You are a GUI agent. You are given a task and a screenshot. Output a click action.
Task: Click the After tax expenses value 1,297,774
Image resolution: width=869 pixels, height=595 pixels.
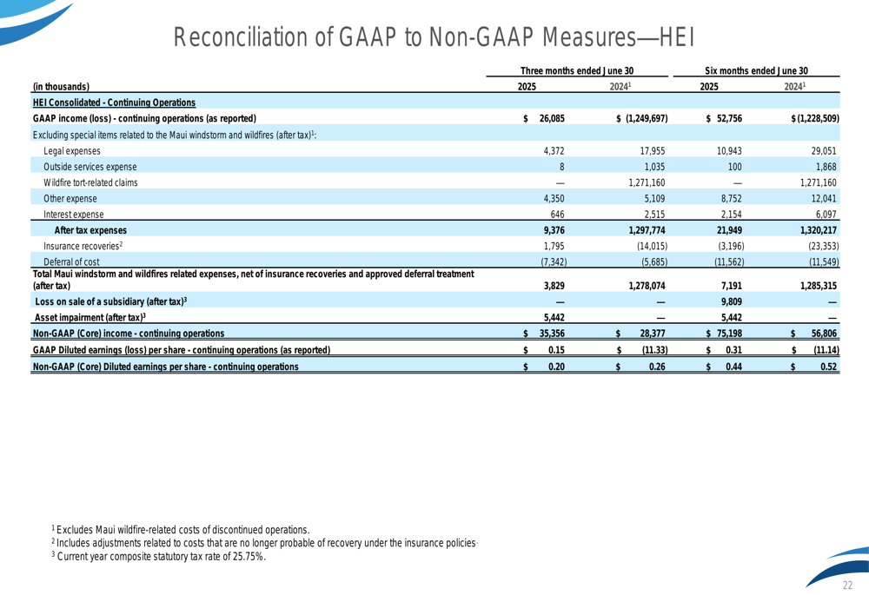pos(647,230)
